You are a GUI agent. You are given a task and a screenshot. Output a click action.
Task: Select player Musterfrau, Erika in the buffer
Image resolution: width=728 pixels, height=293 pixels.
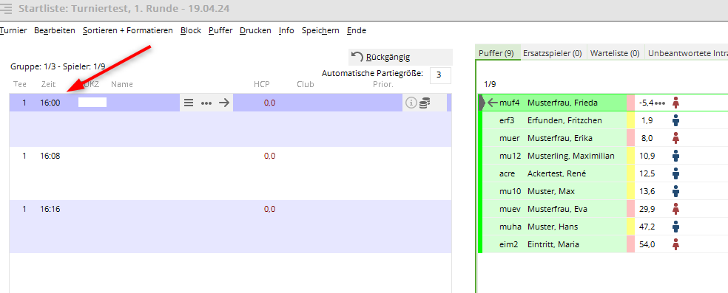560,138
